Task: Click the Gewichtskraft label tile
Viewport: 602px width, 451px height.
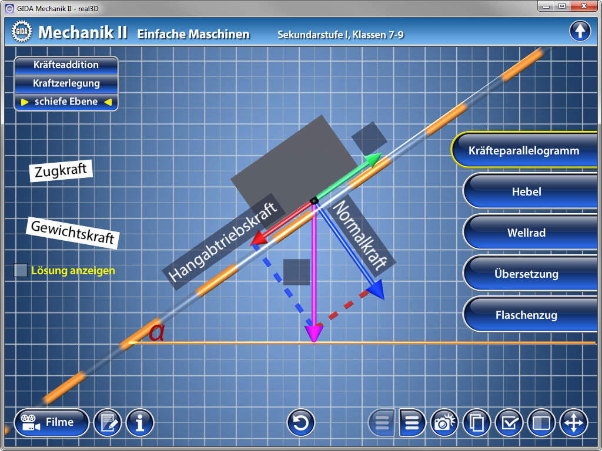Action: pos(72,233)
